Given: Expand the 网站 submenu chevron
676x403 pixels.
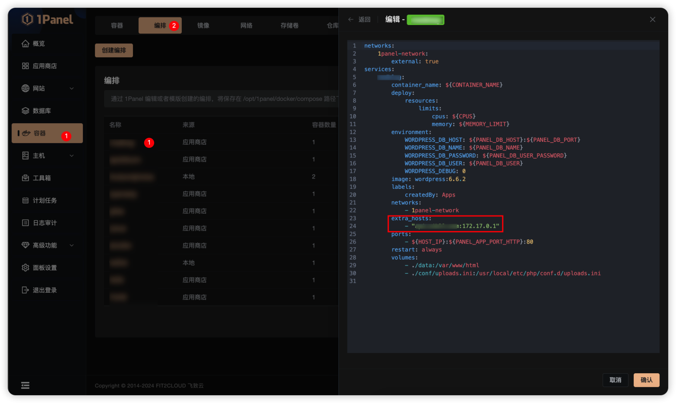Looking at the screenshot, I should pos(72,88).
